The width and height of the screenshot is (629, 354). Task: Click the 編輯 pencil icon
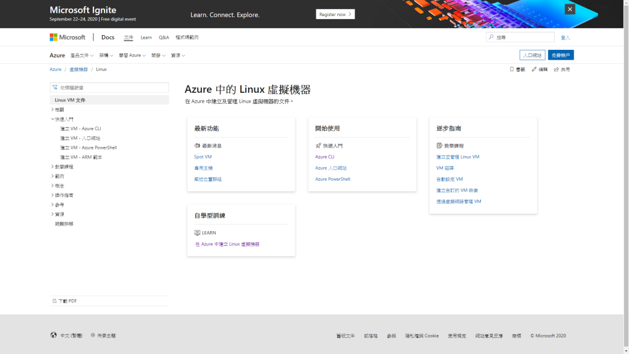[x=534, y=69]
